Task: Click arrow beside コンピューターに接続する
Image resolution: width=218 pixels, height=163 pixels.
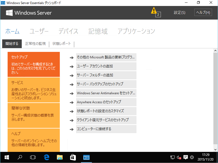Action: [71, 129]
